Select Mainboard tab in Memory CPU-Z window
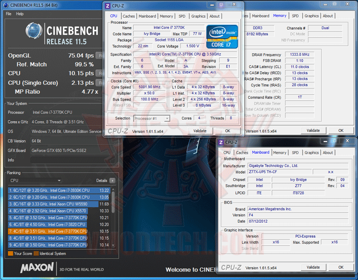Screen dimensions: 358x280 (261, 16)
